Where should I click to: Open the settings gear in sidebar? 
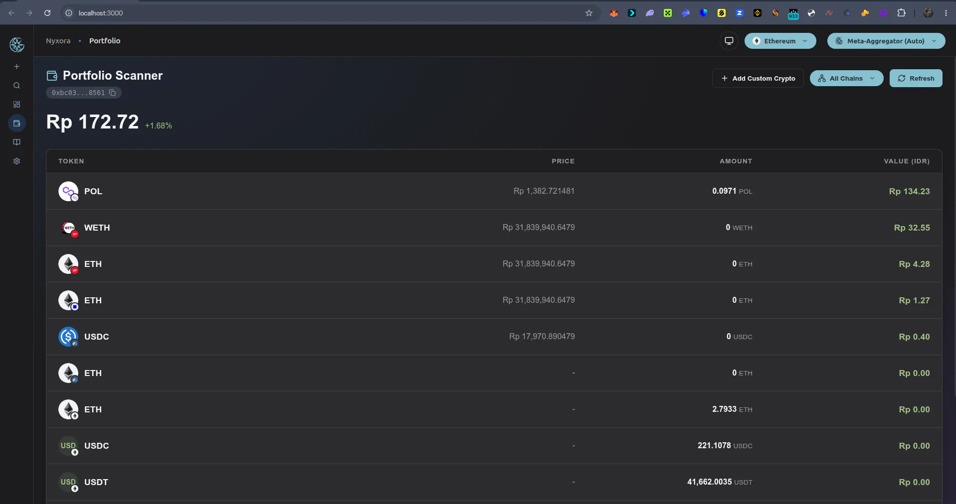click(x=16, y=161)
